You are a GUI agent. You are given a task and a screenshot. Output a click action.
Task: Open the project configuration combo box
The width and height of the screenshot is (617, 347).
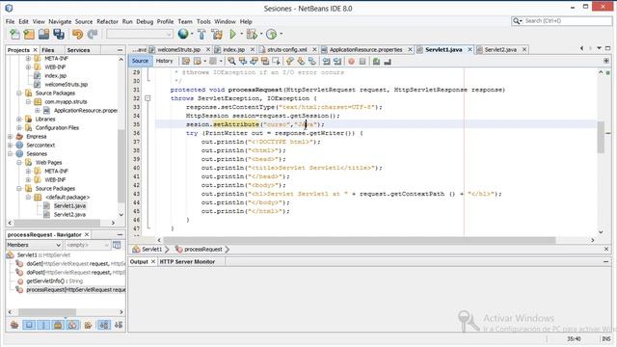[140, 35]
